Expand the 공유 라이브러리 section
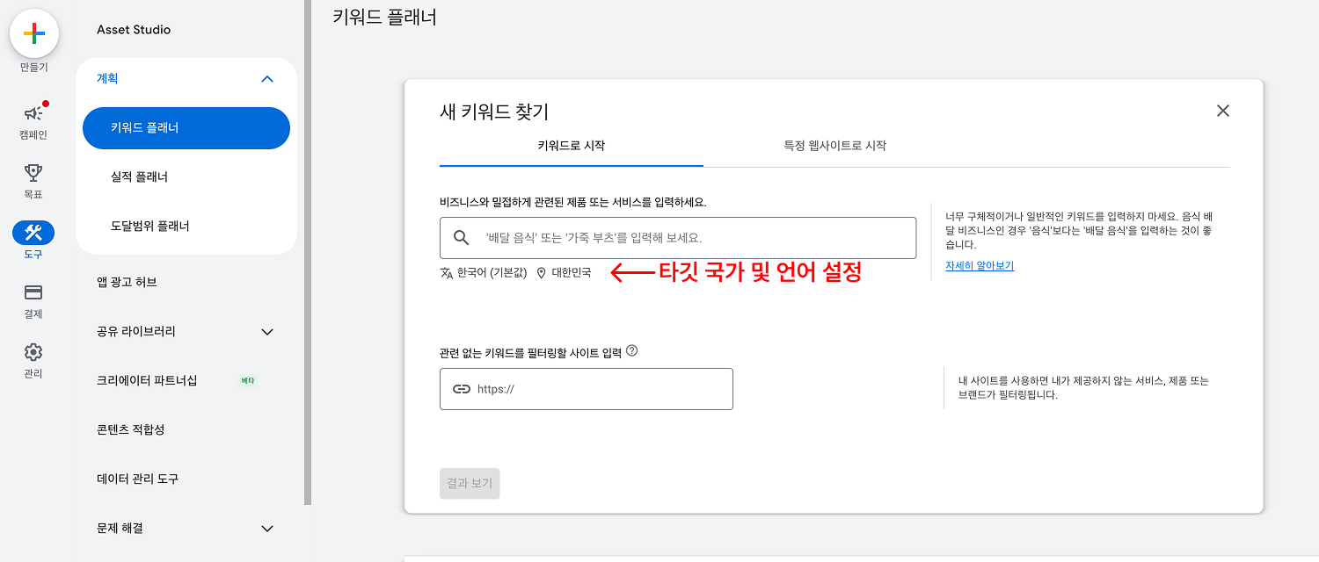 (267, 331)
